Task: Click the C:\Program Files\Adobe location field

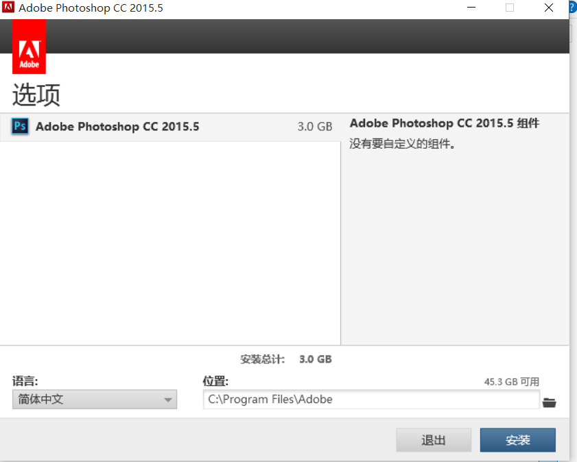Action: point(371,399)
